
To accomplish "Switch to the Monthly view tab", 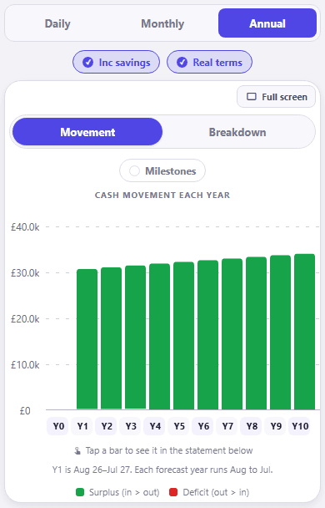I will point(162,23).
